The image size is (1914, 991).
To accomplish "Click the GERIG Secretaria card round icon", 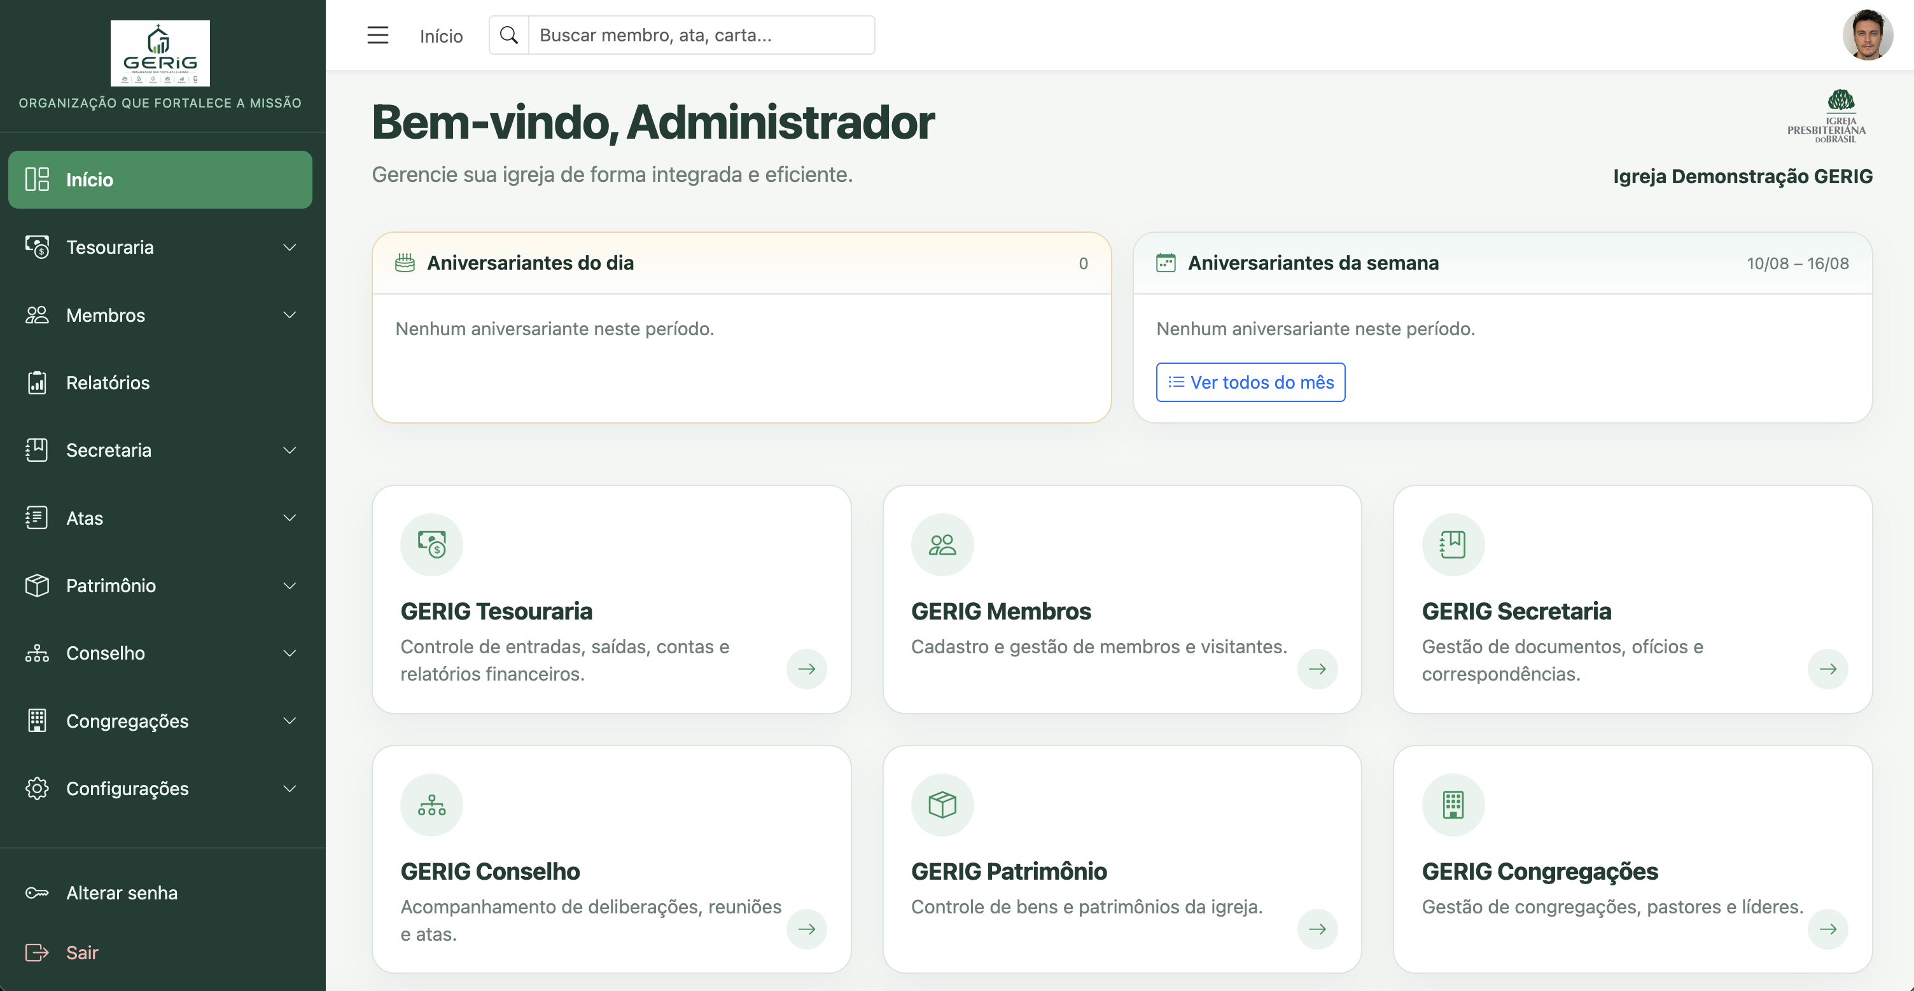I will [1453, 544].
